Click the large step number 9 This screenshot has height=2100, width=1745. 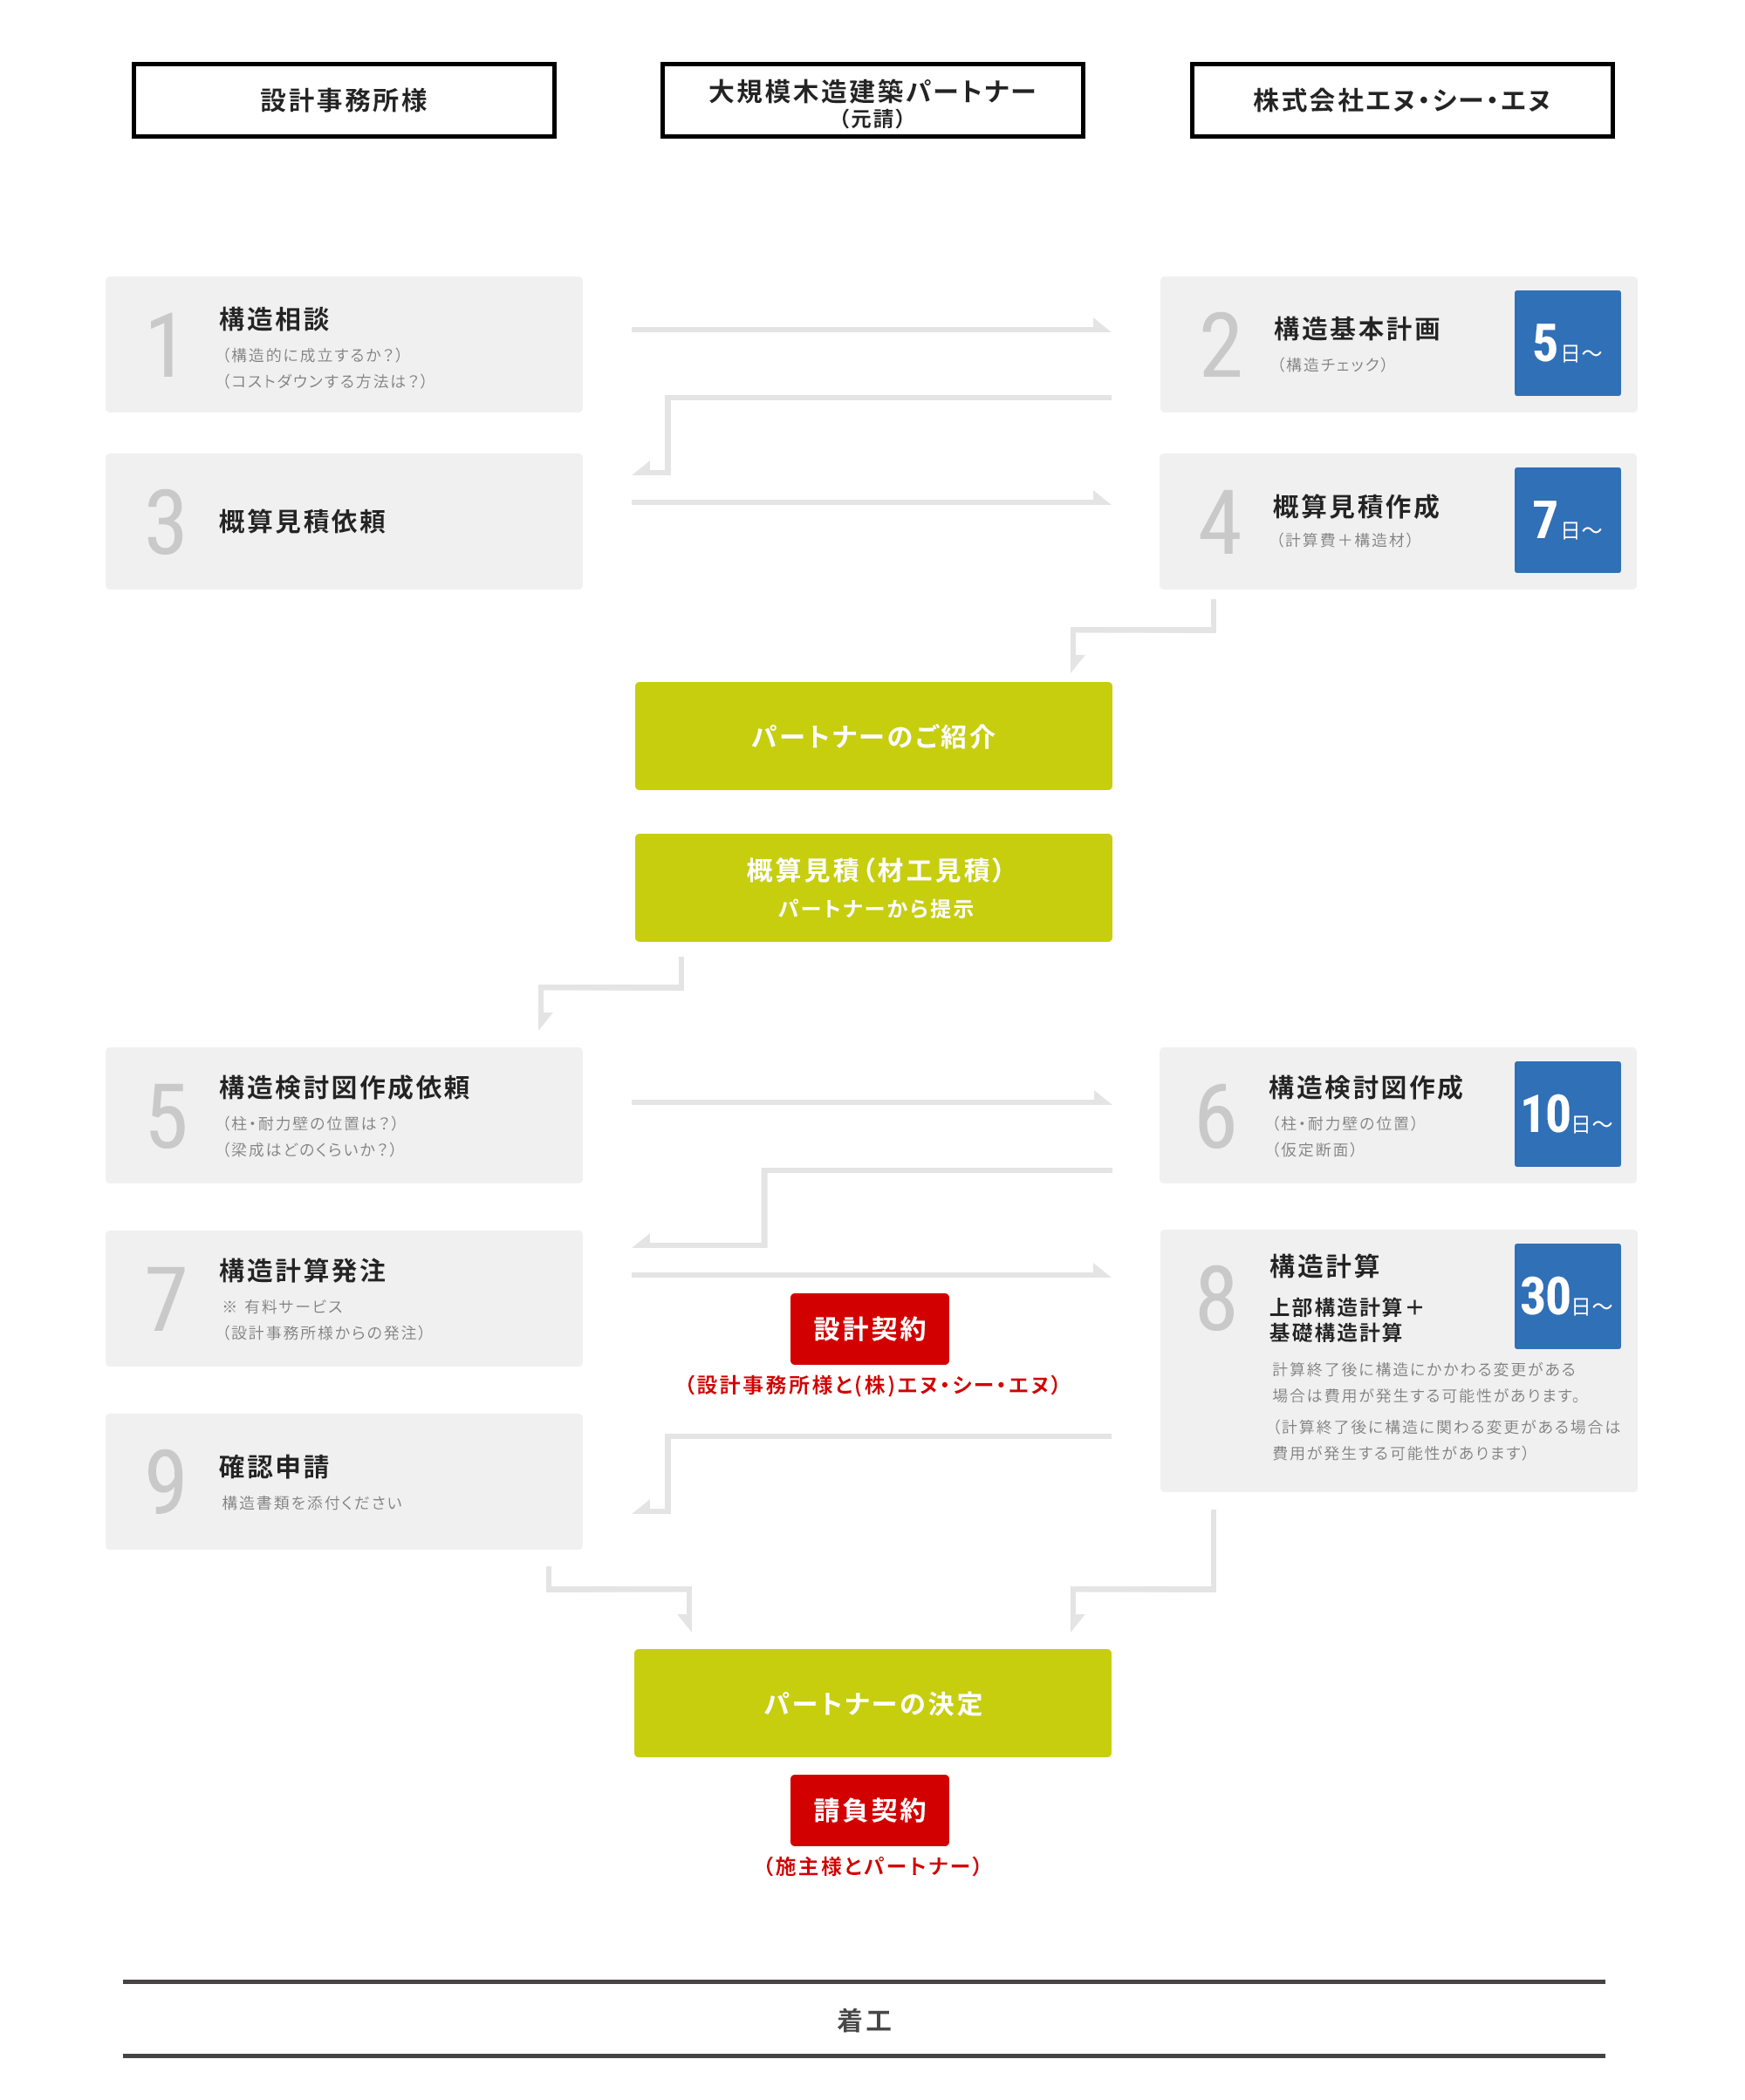pyautogui.click(x=165, y=1481)
